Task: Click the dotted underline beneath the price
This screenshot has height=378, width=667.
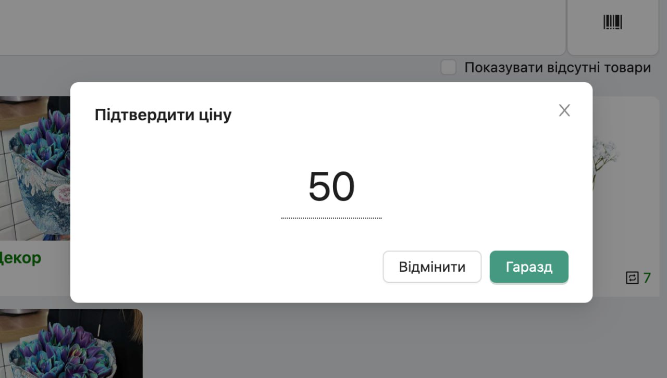Action: pos(331,218)
